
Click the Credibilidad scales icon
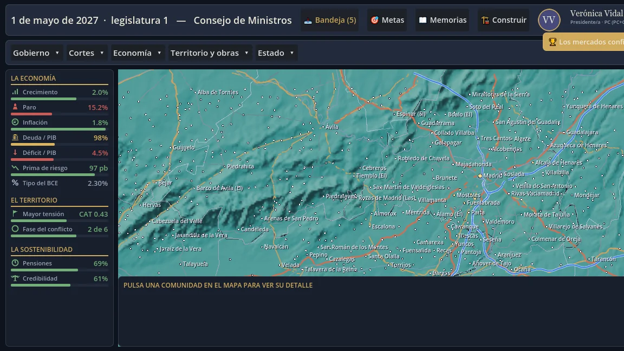(15, 278)
